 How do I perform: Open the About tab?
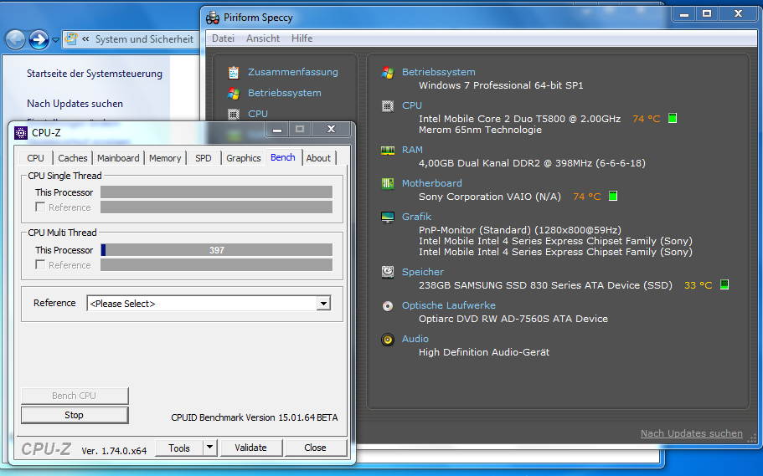(318, 158)
